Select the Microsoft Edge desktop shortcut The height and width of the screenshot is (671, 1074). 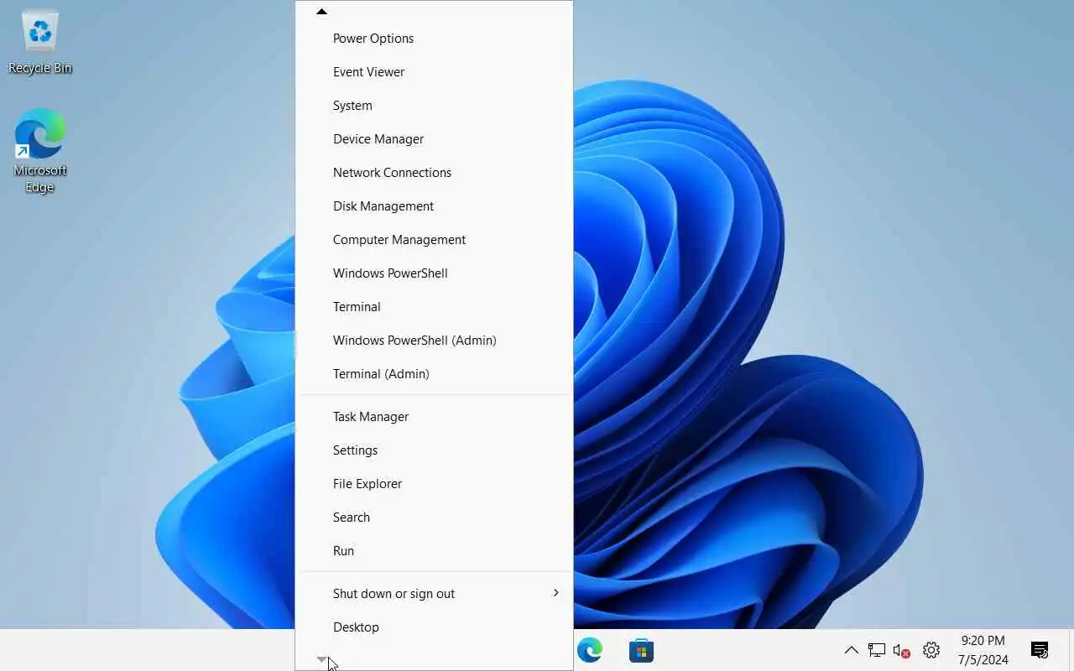(x=39, y=151)
